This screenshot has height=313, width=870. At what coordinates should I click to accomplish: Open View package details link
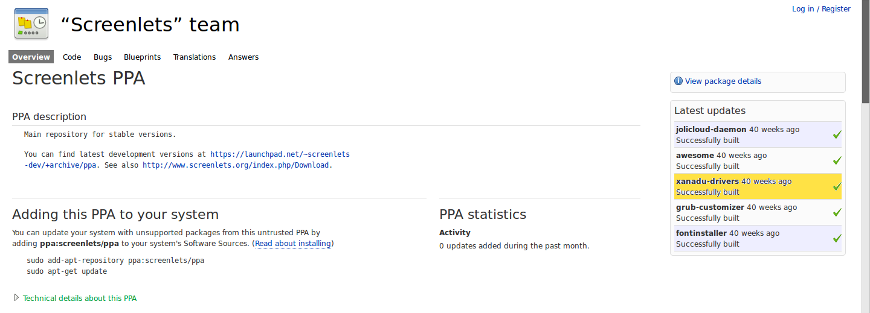point(723,81)
